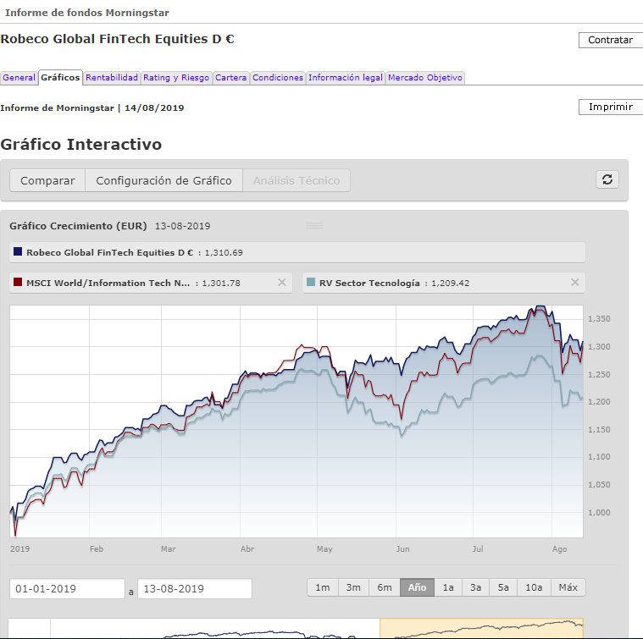Open Rating y Riesgo tab
643x639 pixels.
pyautogui.click(x=176, y=77)
